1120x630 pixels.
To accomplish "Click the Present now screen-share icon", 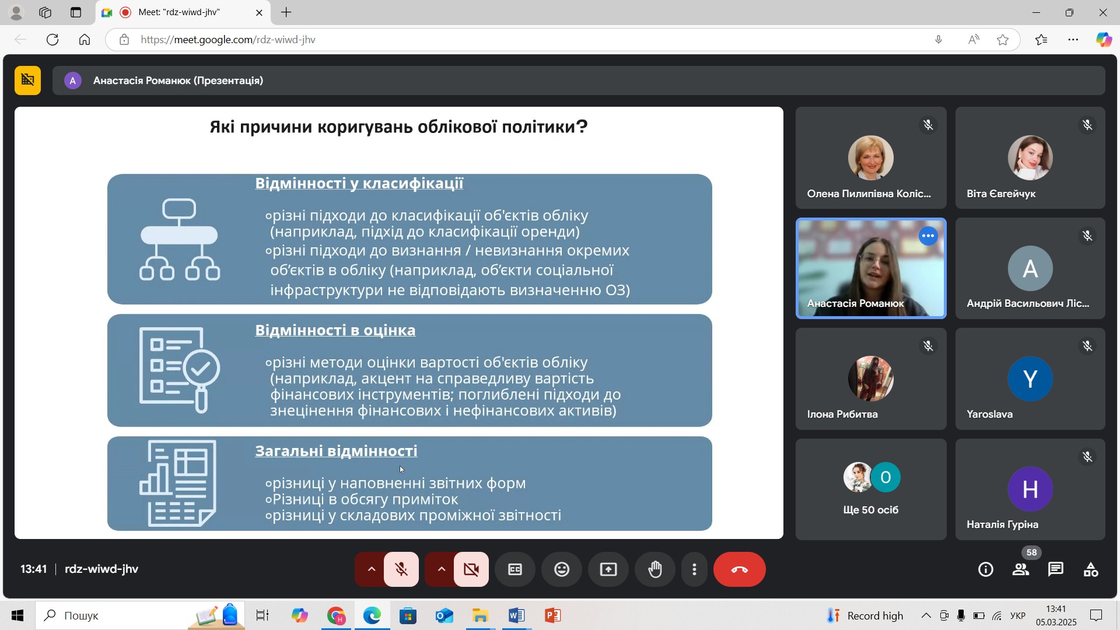I will (608, 569).
